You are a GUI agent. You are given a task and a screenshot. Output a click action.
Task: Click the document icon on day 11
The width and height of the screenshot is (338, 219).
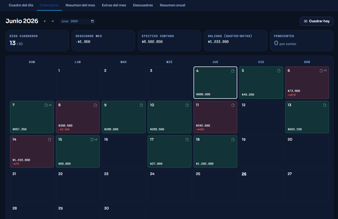(233, 105)
